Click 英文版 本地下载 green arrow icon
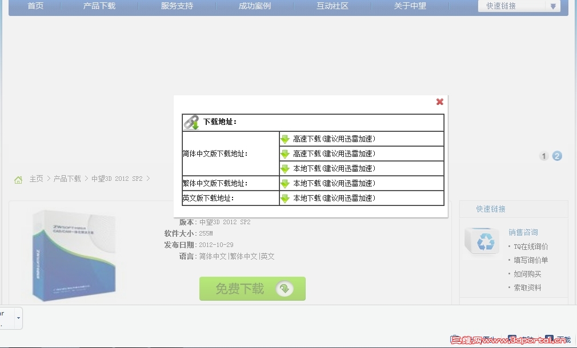Screen dimensions: 577x348 click(285, 199)
